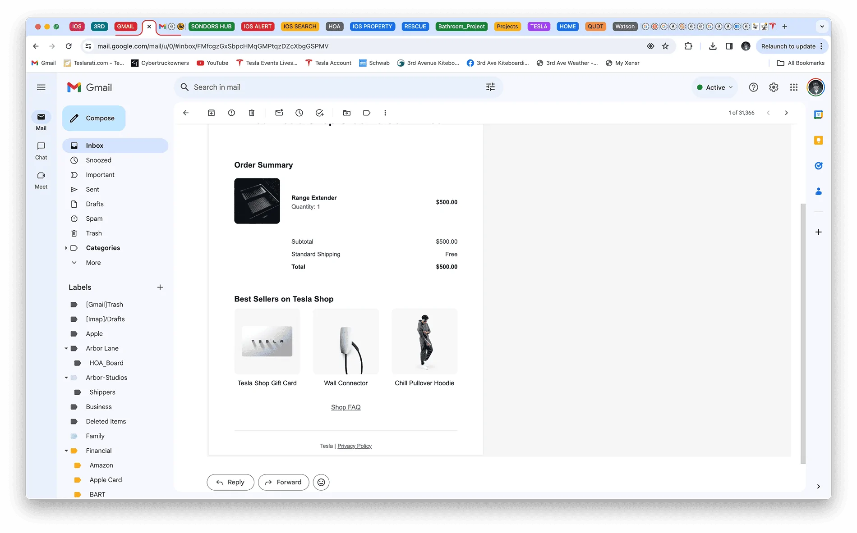Open Tesla Account bookmark

pos(328,63)
